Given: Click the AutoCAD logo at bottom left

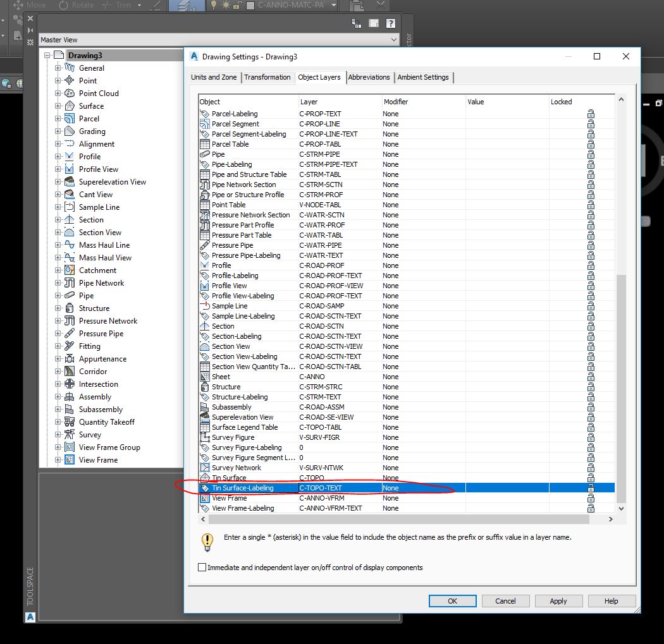Looking at the screenshot, I should tap(30, 616).
